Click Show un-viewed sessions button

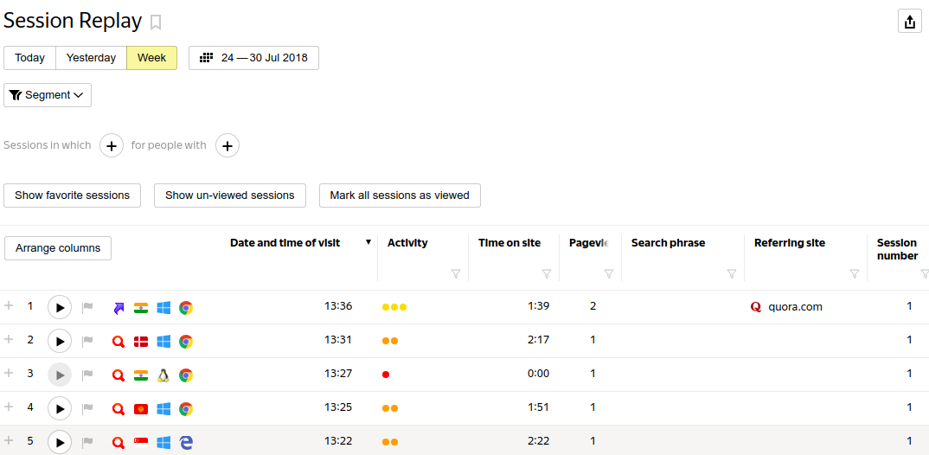click(230, 195)
